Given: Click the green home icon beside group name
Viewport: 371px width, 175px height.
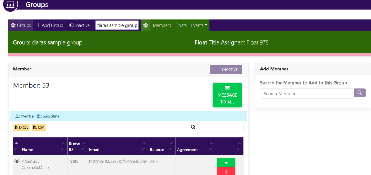Looking at the screenshot, I should coord(146,25).
